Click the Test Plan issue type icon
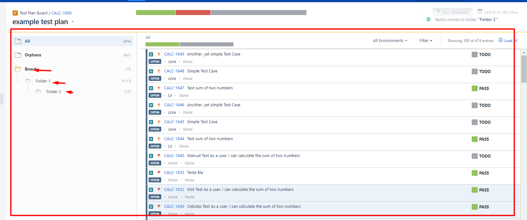The width and height of the screenshot is (527, 220). [15, 13]
